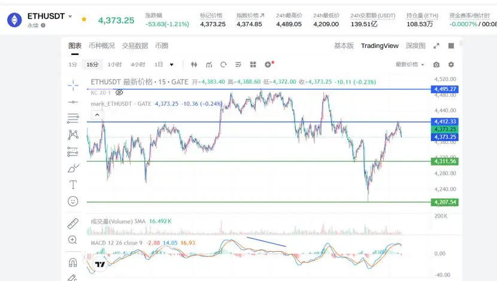Open the Fibonacci lines tool
The width and height of the screenshot is (497, 281).
(x=73, y=118)
